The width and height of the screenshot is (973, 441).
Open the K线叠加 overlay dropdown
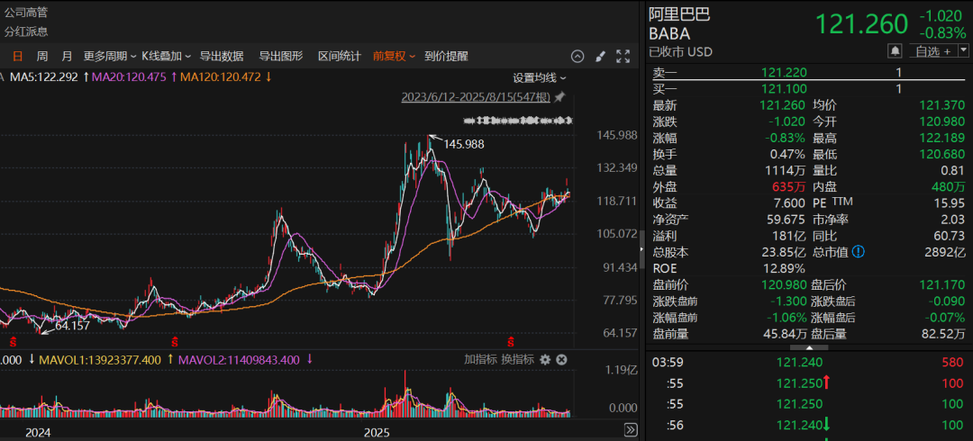pos(166,56)
